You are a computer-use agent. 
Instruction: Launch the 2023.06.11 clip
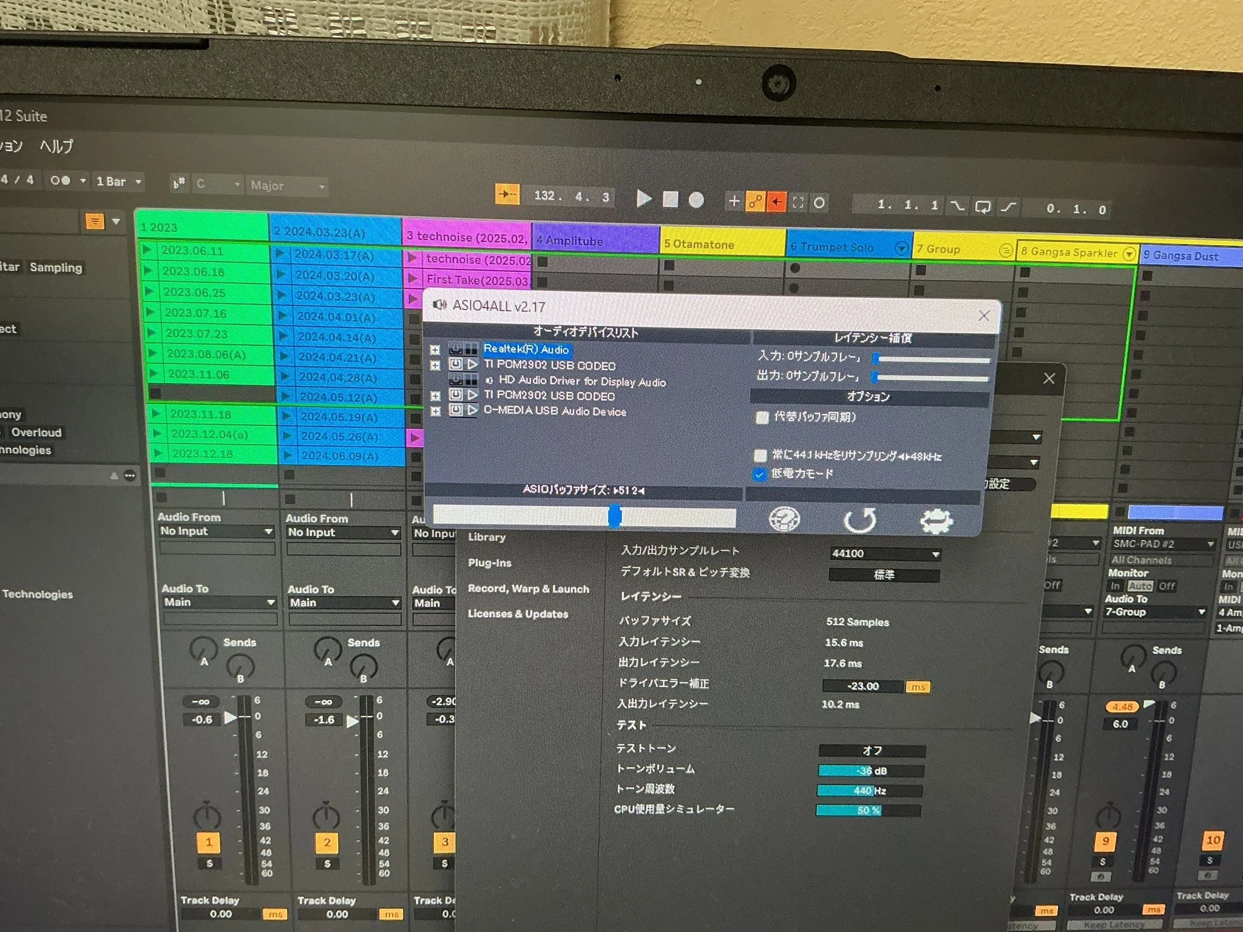(x=146, y=249)
